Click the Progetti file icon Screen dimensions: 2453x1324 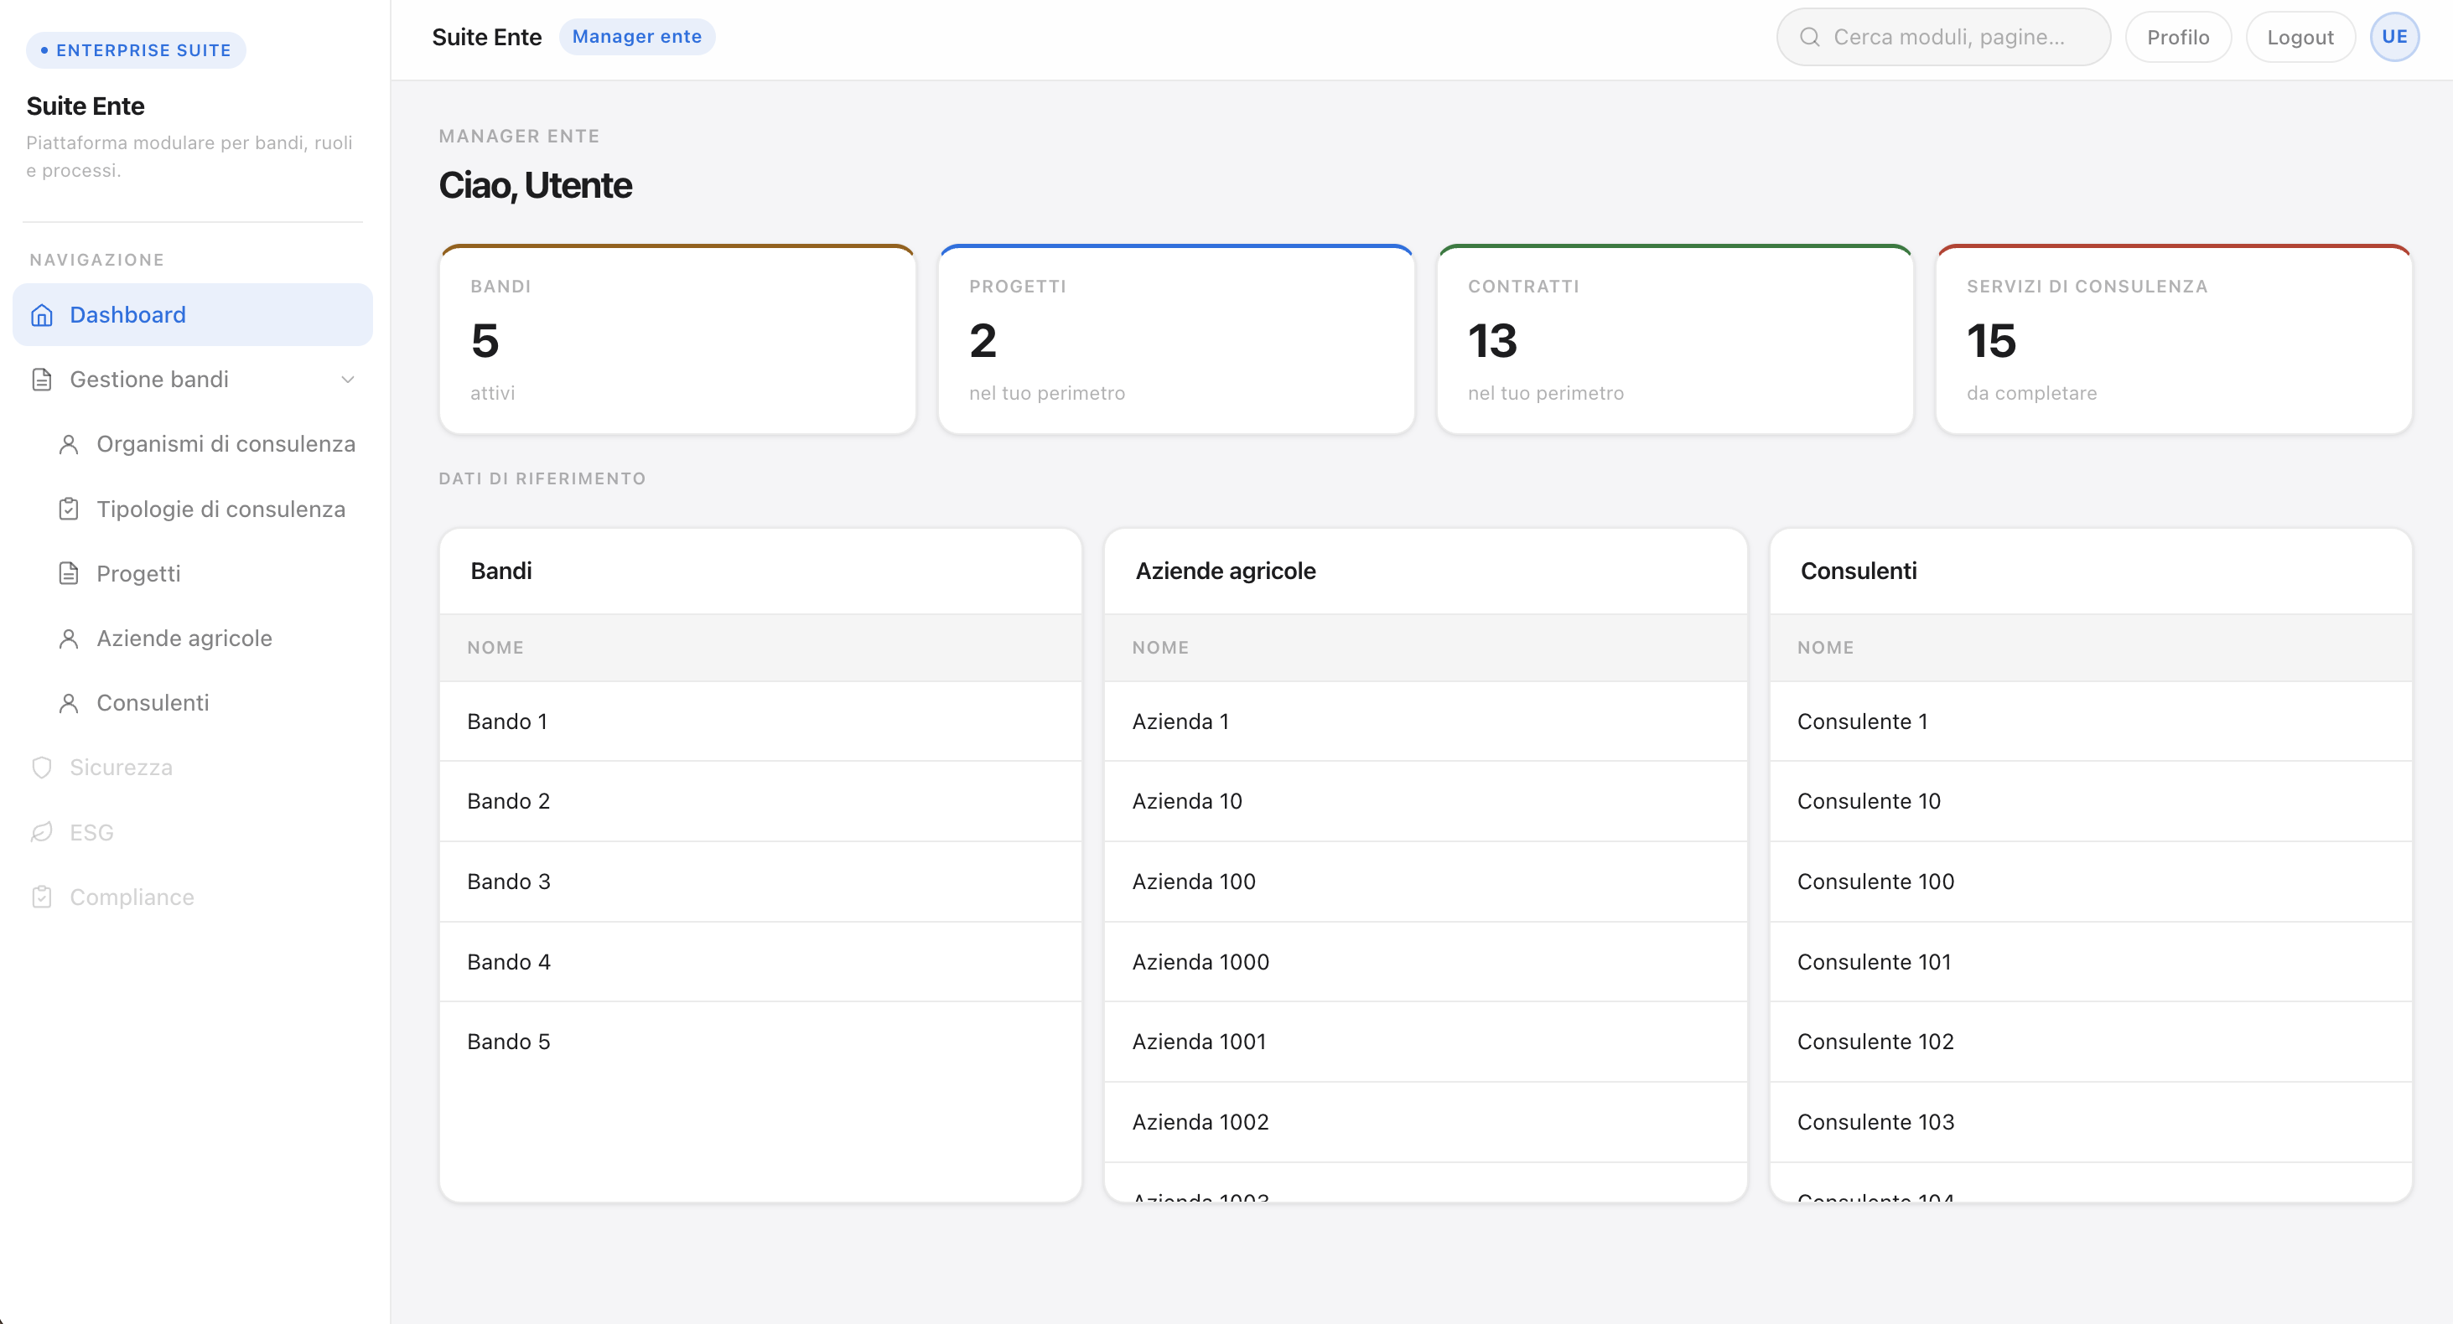coord(69,574)
